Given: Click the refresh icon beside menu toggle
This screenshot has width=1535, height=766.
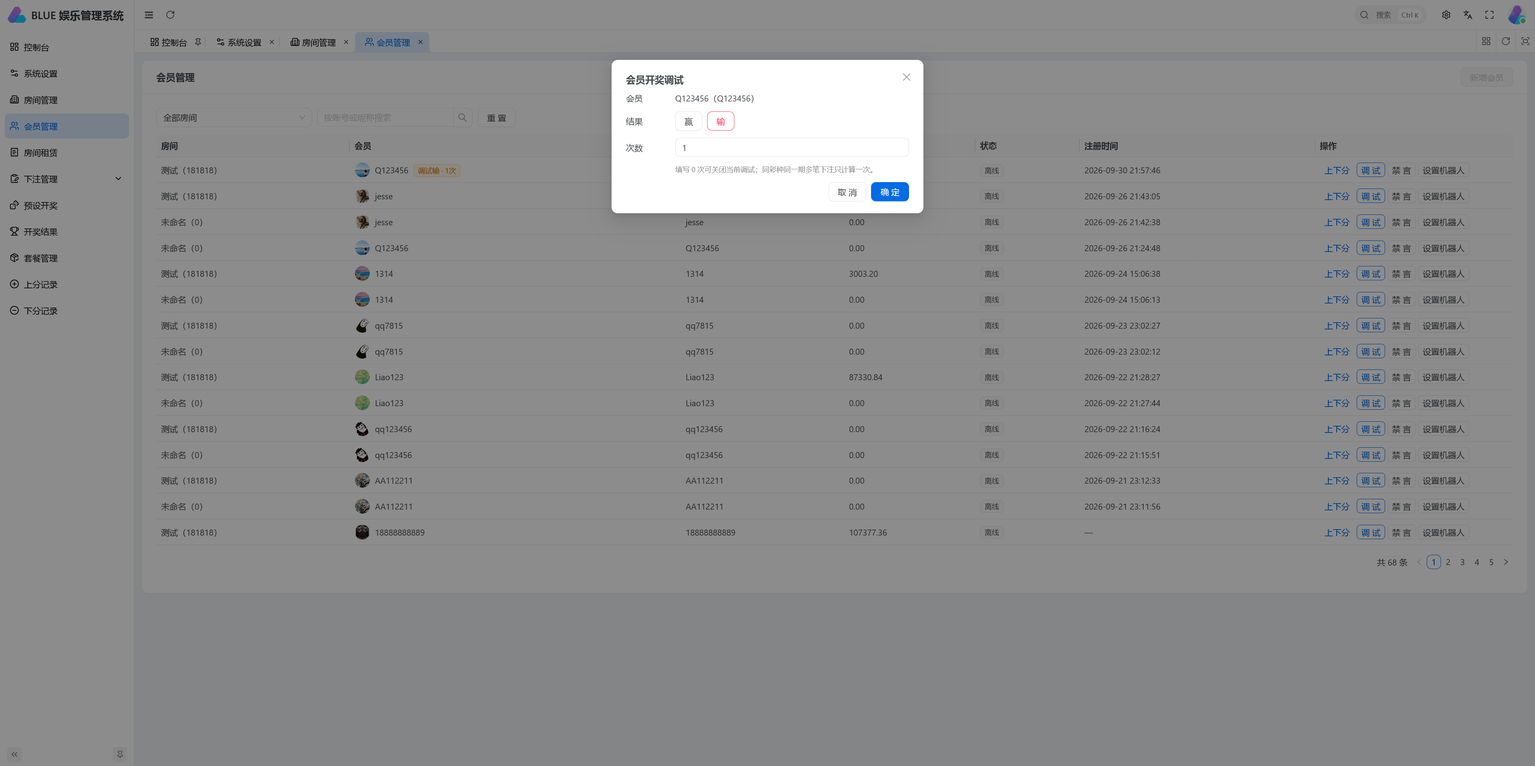Looking at the screenshot, I should [x=170, y=15].
